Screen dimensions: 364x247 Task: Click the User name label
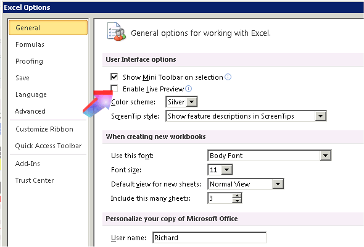tap(128, 238)
